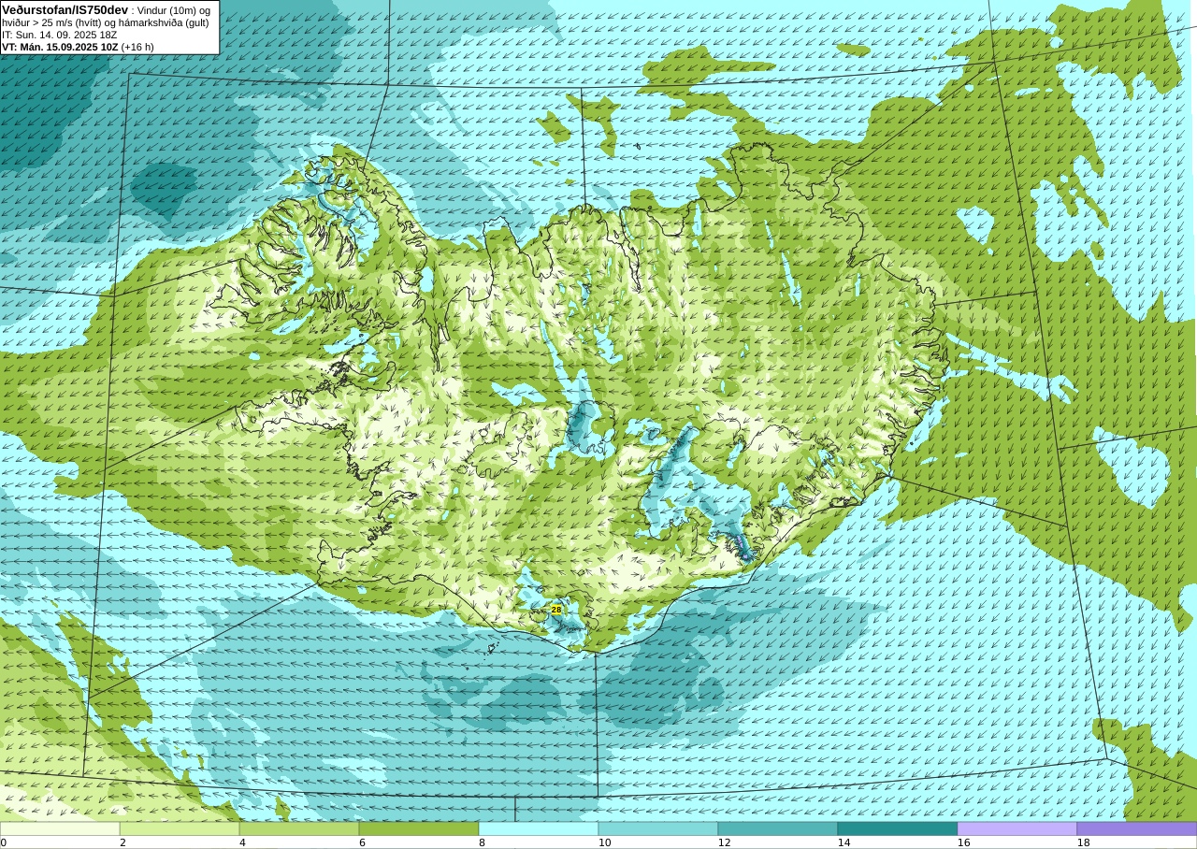Click the scale label 18
Viewport: 1197px width, 849px height.
click(x=1084, y=842)
